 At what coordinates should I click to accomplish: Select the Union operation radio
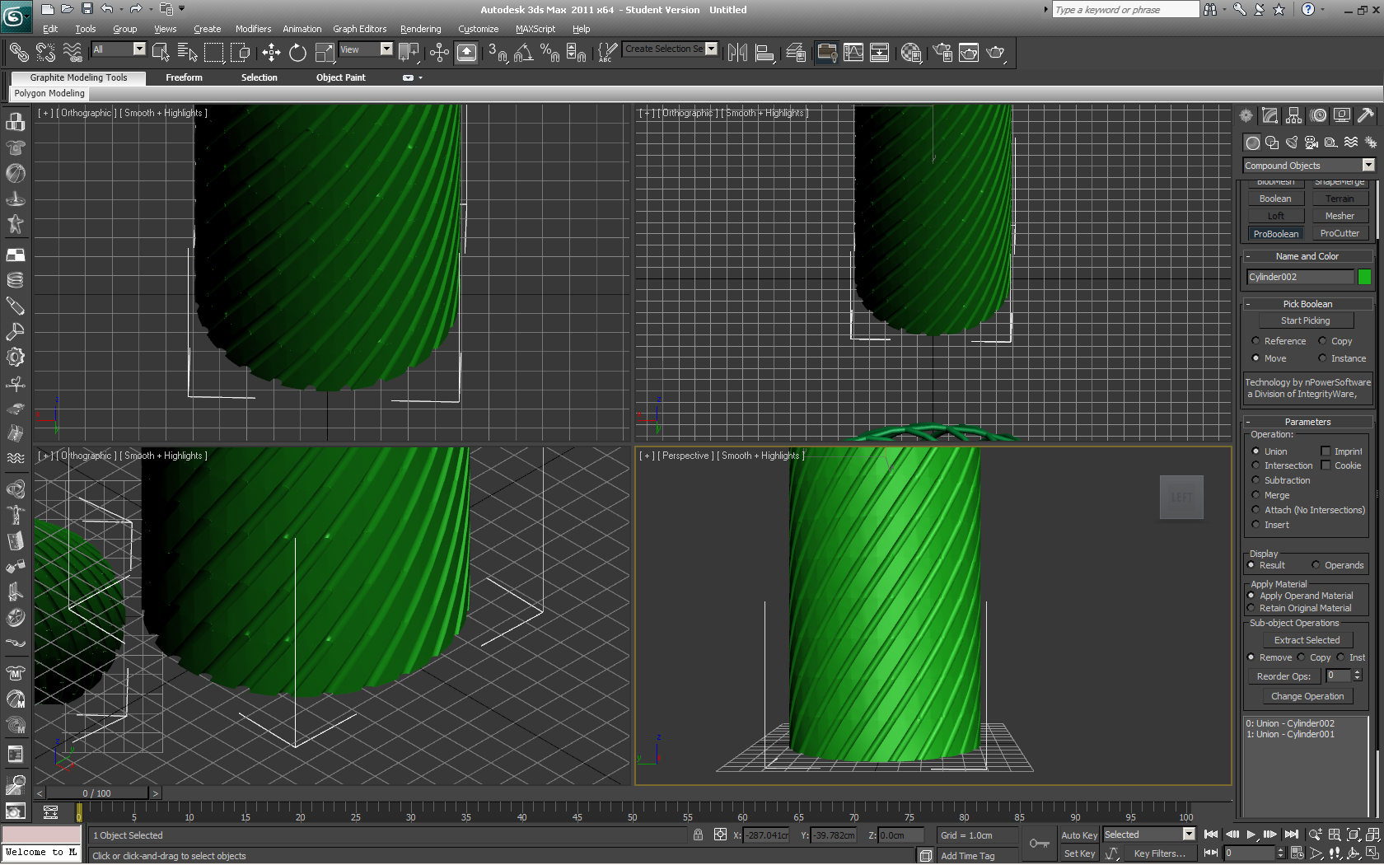[x=1255, y=451]
